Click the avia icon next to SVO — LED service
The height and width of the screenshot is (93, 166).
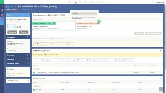8,19
